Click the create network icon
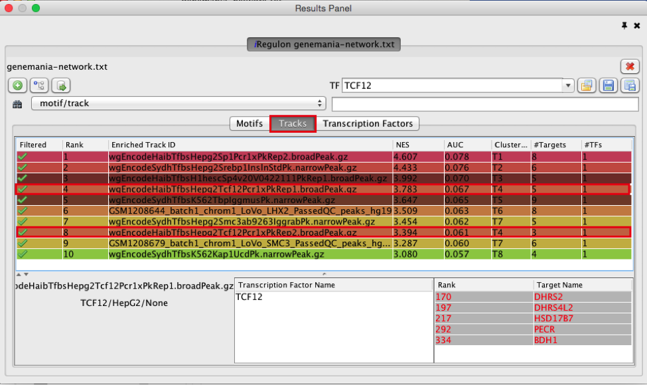Screen dimensions: 647x385 [x=39, y=86]
